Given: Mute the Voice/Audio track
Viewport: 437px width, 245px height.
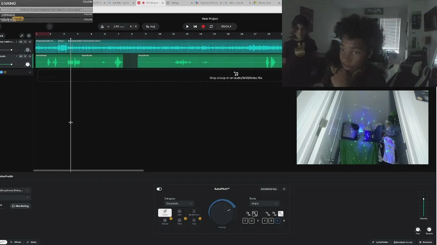Looking at the screenshot, I should pos(20,56).
